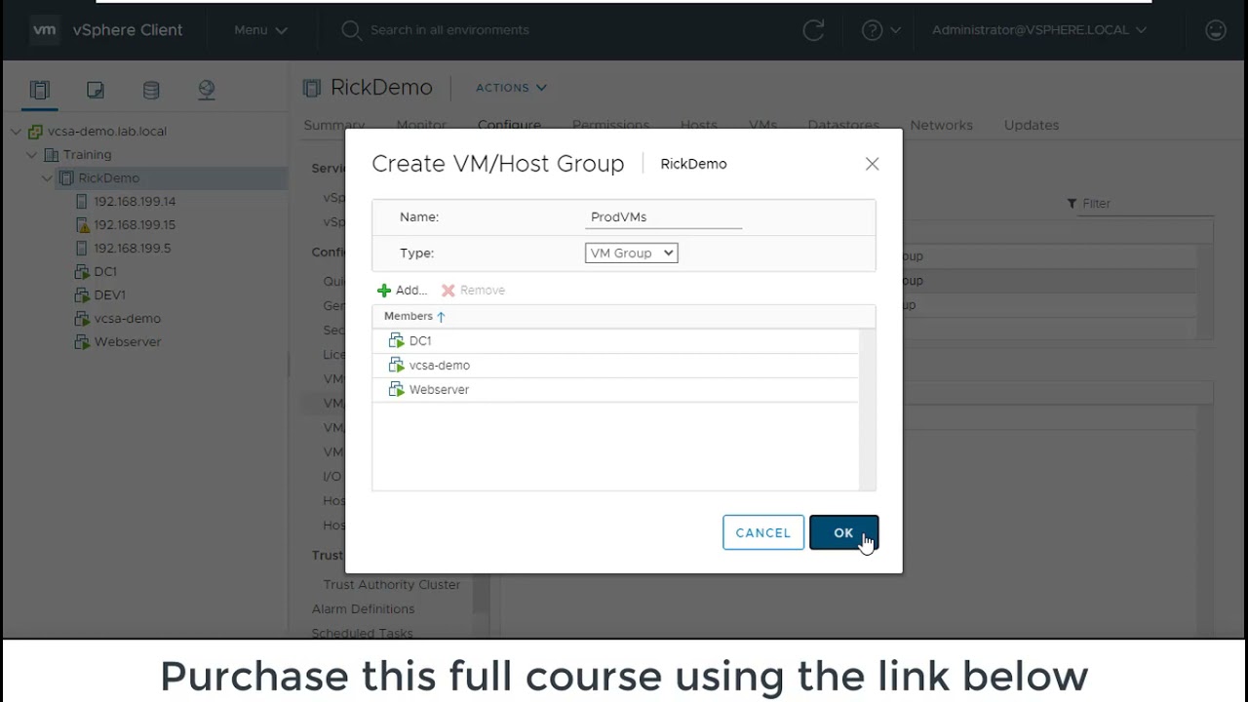Screen dimensions: 1248x702
Task: Open the Storage view icon
Action: coord(151,90)
